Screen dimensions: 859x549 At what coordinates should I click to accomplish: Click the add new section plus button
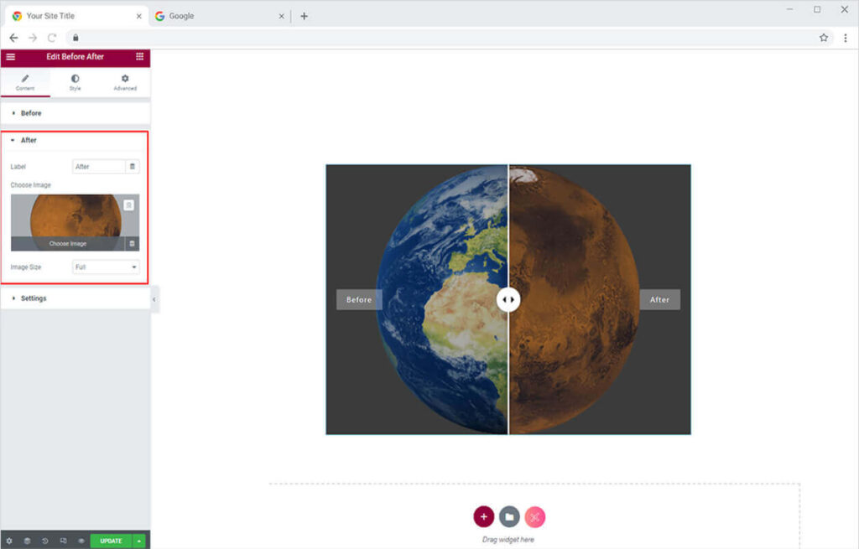coord(483,517)
